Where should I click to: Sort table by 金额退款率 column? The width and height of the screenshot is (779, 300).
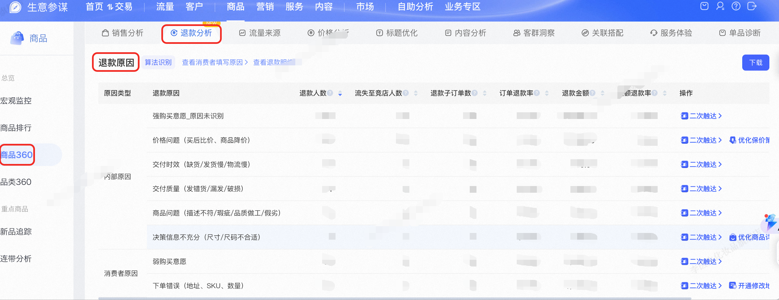(x=664, y=93)
